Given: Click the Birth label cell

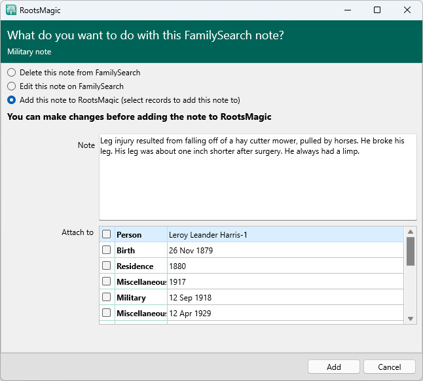Looking at the screenshot, I should (x=141, y=250).
